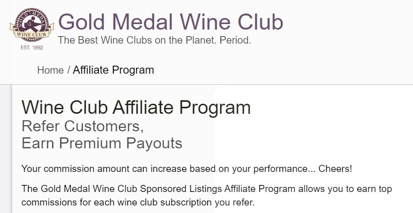Screen dimensions: 413x213
Task: Select the Affiliate Program breadcrumb item
Action: 113,70
